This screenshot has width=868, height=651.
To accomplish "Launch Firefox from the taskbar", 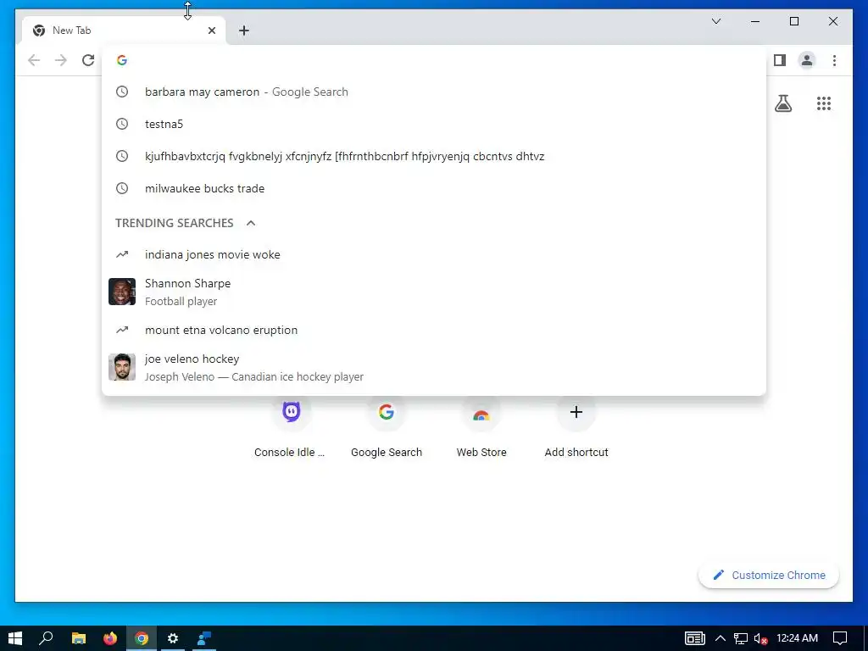I will point(110,638).
